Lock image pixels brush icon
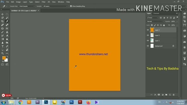 155,25
